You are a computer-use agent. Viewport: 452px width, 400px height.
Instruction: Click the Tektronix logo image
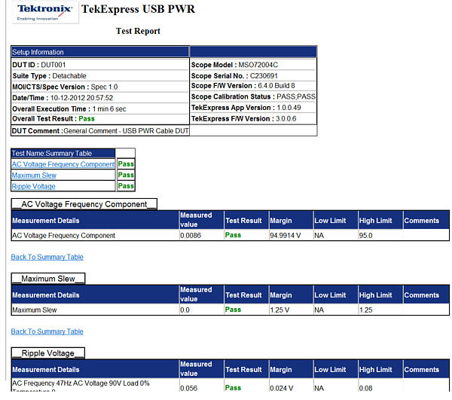[45, 13]
